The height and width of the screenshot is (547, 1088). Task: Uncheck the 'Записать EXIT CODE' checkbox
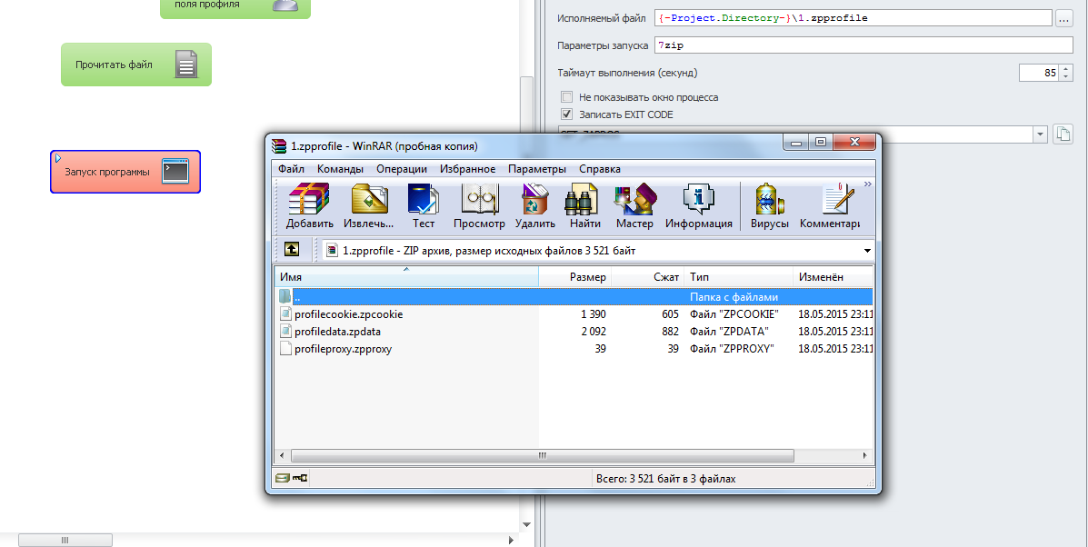pos(567,114)
